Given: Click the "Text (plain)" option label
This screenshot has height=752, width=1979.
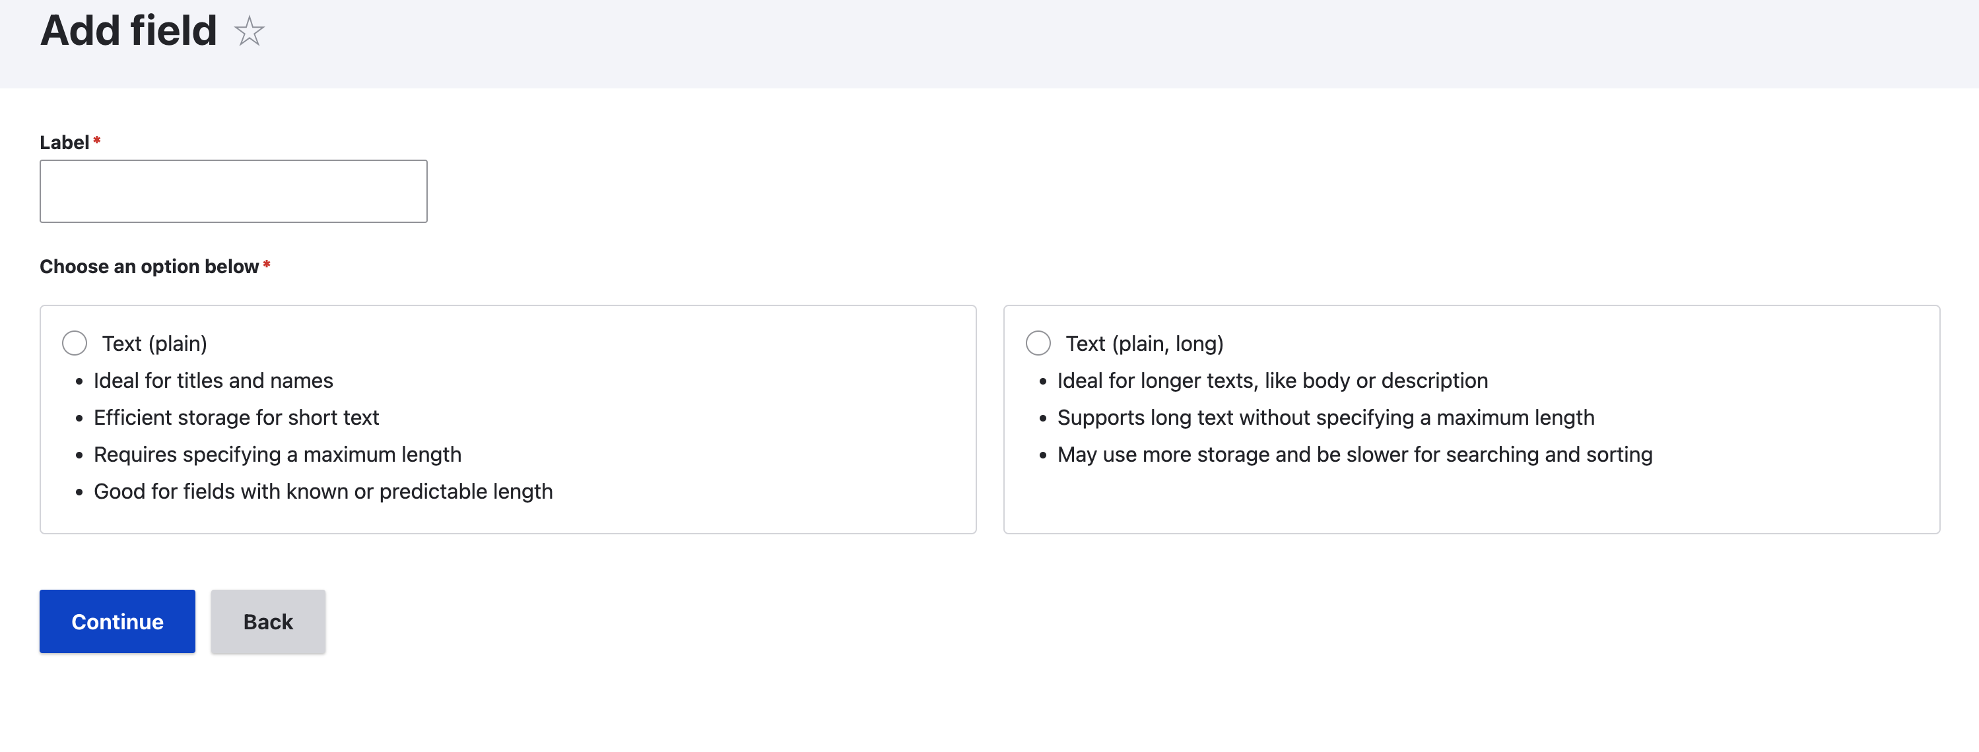Looking at the screenshot, I should 154,344.
